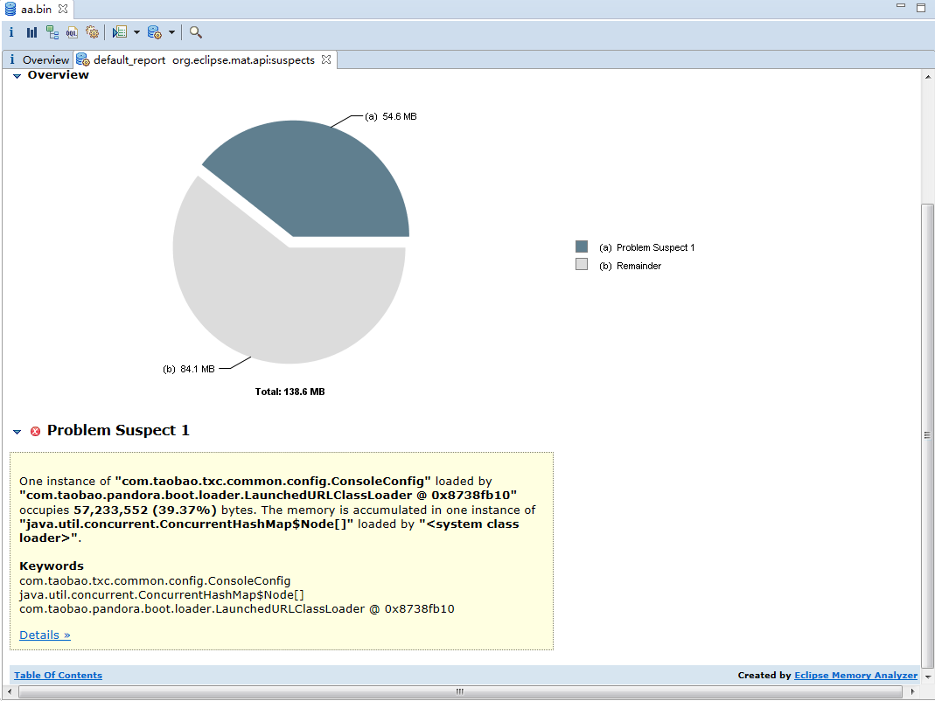Click the Open Query Browser icon
The image size is (935, 701).
pyautogui.click(x=155, y=32)
